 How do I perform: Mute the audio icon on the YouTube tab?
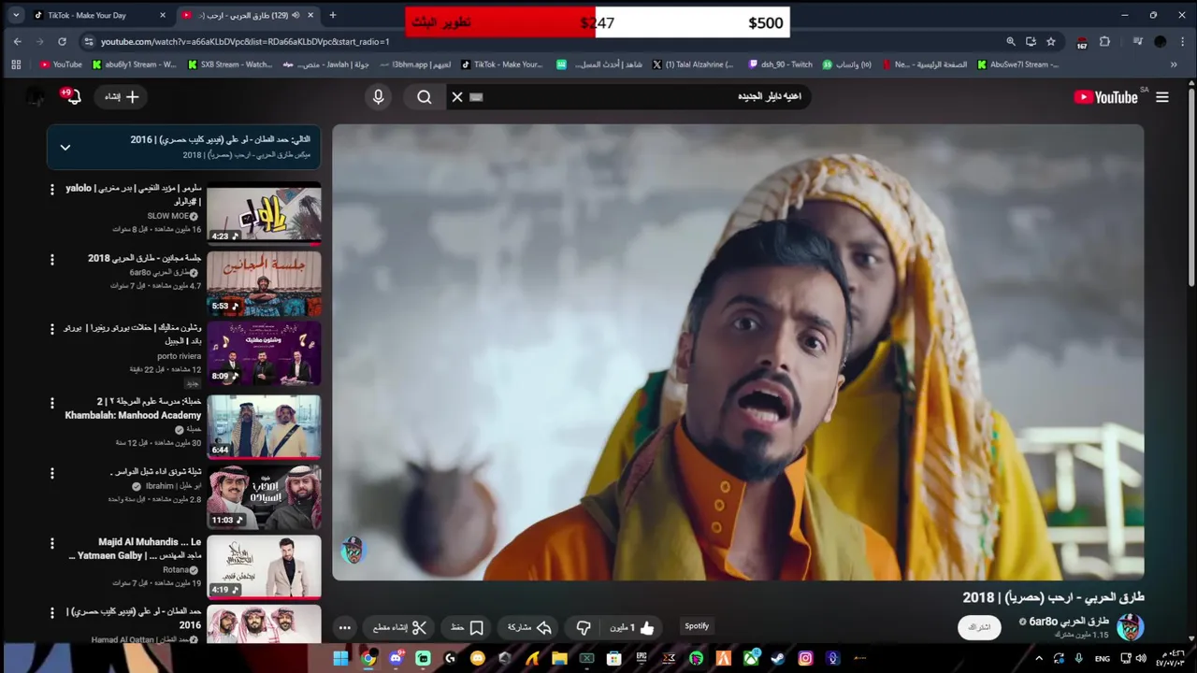(x=296, y=15)
